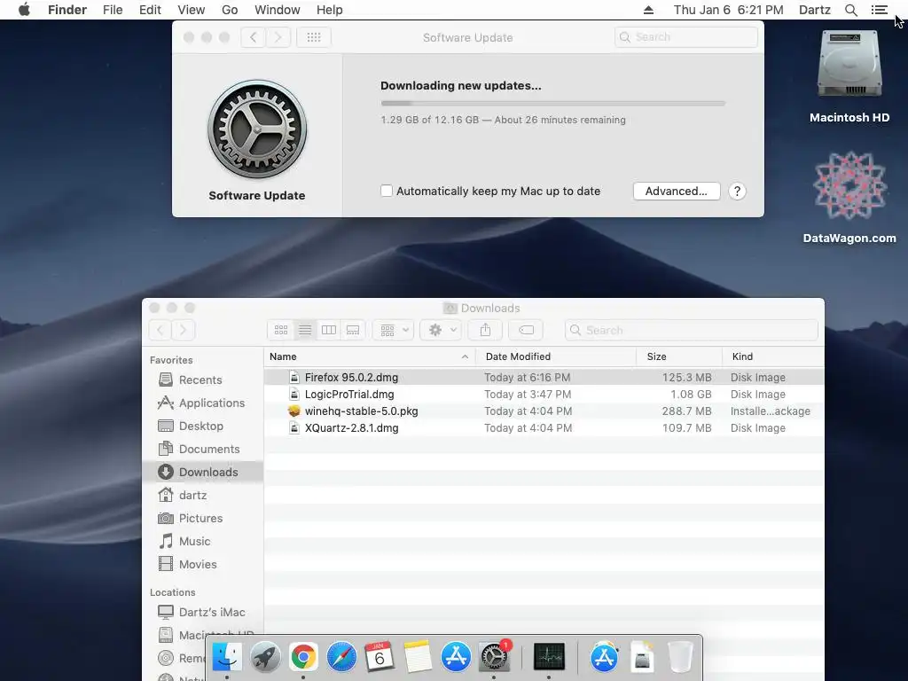This screenshot has width=908, height=681.
Task: Open Activity Monitor in the Dock
Action: click(x=549, y=657)
